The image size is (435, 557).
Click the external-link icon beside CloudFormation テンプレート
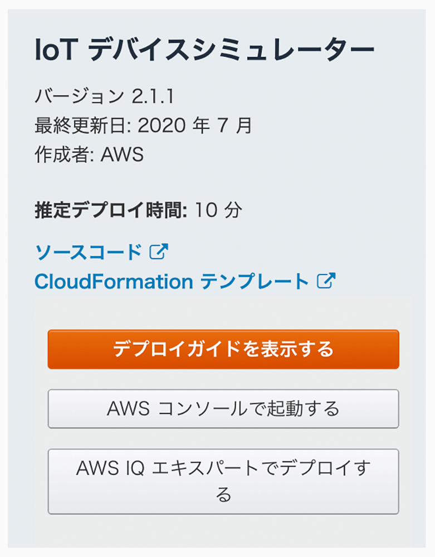click(x=326, y=281)
